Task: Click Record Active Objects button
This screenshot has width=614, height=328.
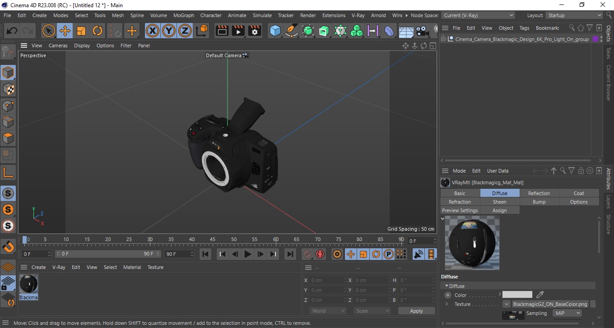Action: click(x=307, y=254)
